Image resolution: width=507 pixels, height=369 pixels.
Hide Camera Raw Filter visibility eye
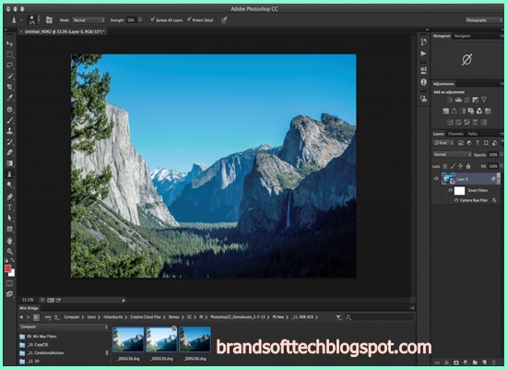pyautogui.click(x=456, y=200)
